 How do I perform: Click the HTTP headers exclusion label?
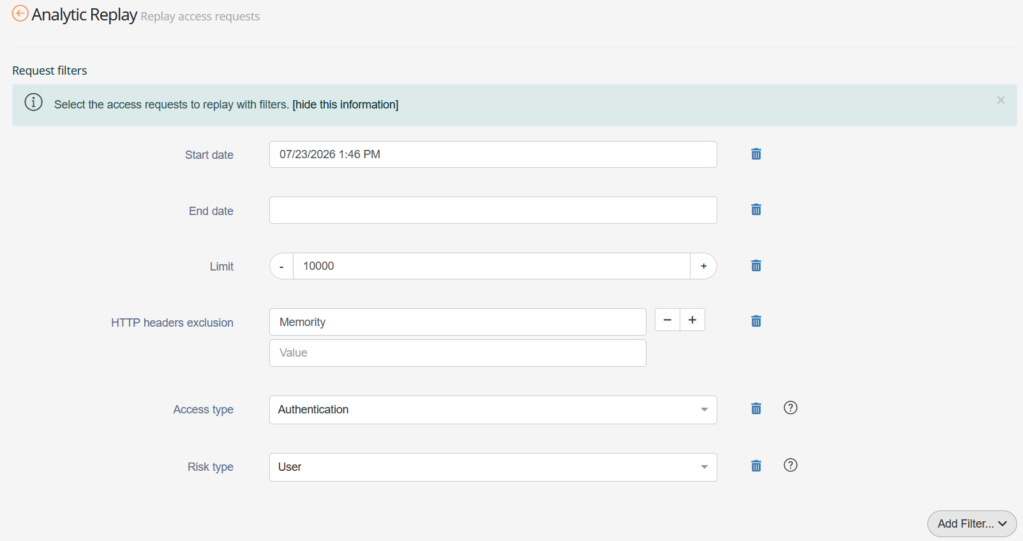pos(172,323)
